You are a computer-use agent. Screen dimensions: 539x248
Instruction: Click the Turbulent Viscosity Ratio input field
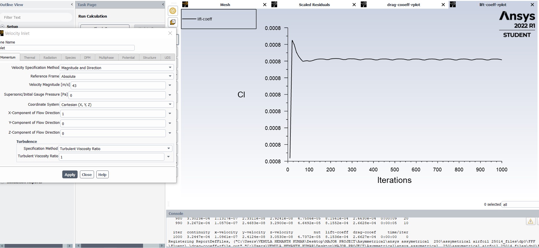(112, 157)
